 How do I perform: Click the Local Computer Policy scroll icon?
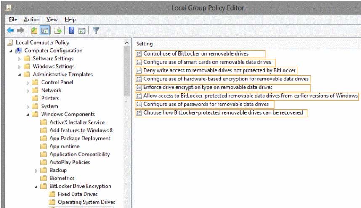10,43
